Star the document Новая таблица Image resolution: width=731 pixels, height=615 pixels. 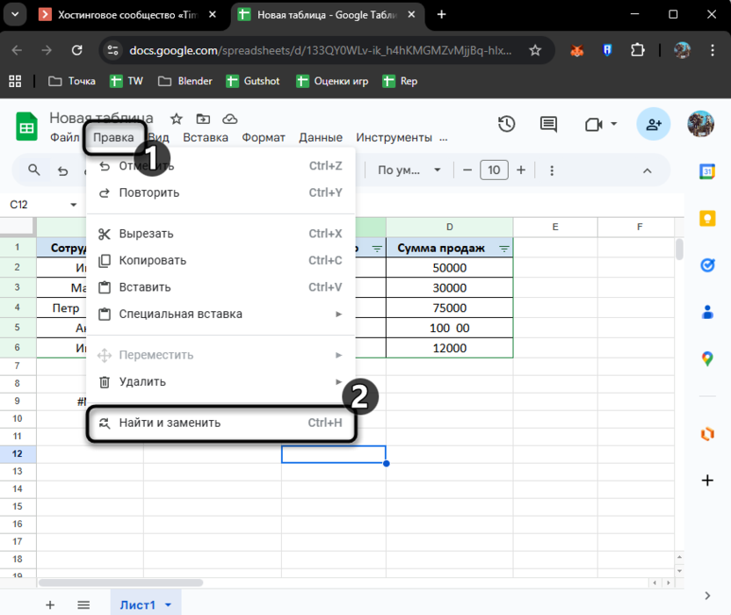pos(177,119)
